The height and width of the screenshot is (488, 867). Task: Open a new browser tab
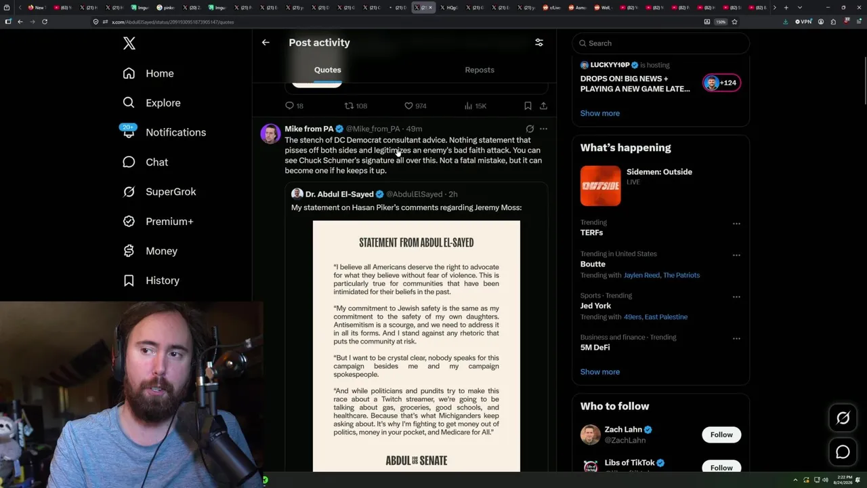(786, 7)
